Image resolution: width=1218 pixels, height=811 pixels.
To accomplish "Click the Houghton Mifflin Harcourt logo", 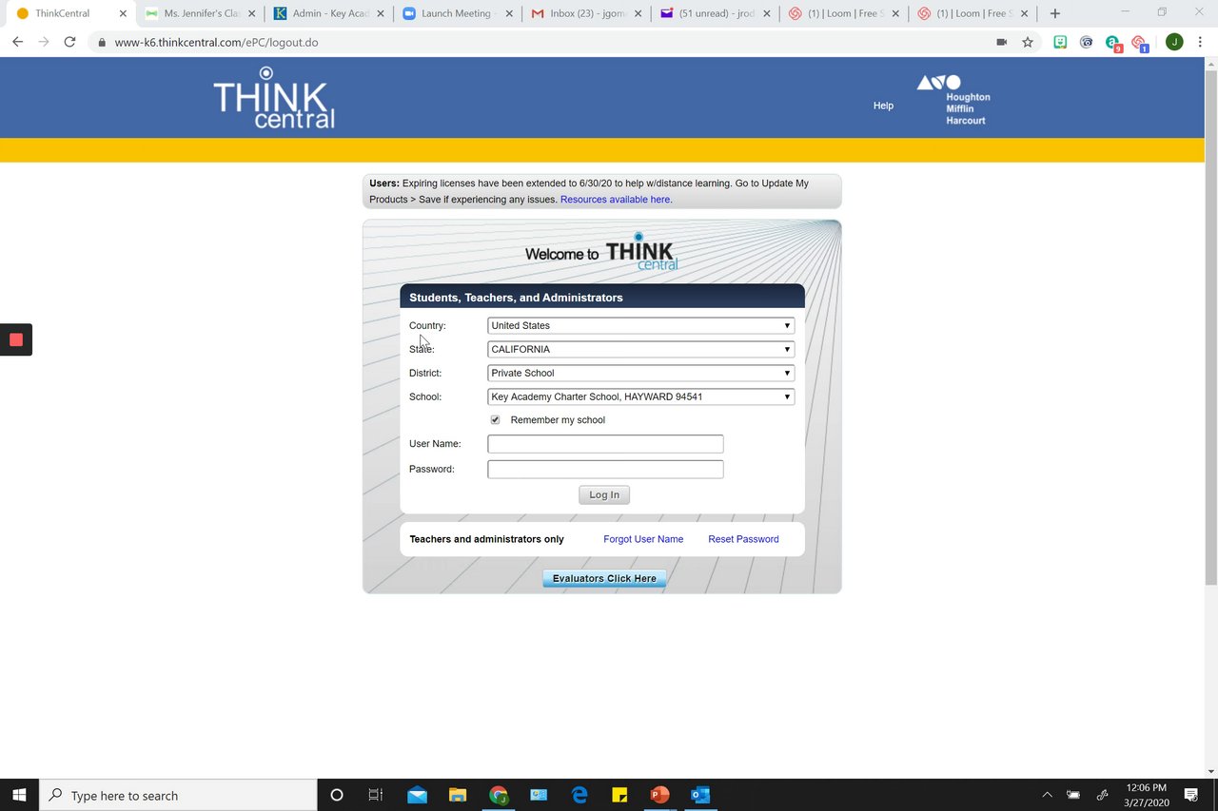I will click(953, 100).
